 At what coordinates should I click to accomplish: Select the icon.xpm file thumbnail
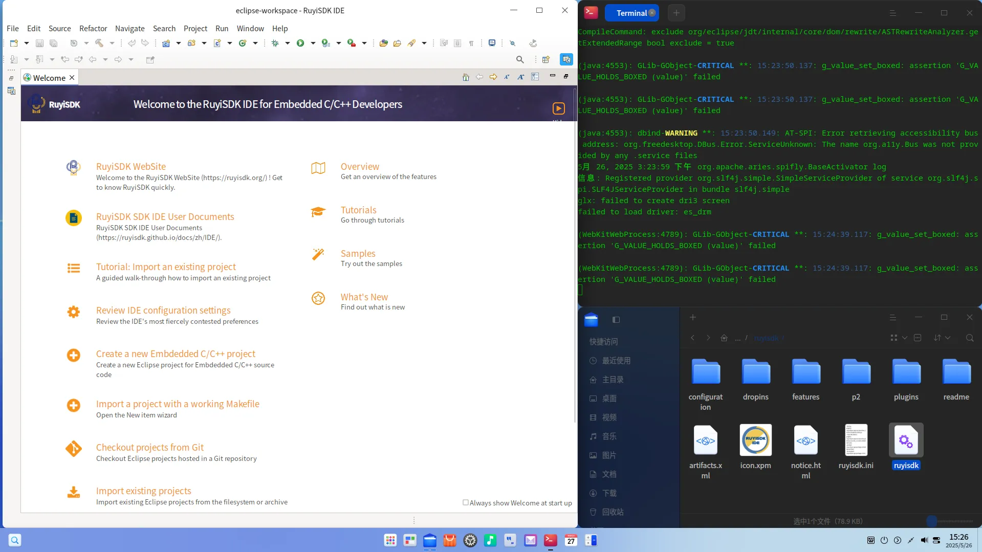click(x=755, y=439)
